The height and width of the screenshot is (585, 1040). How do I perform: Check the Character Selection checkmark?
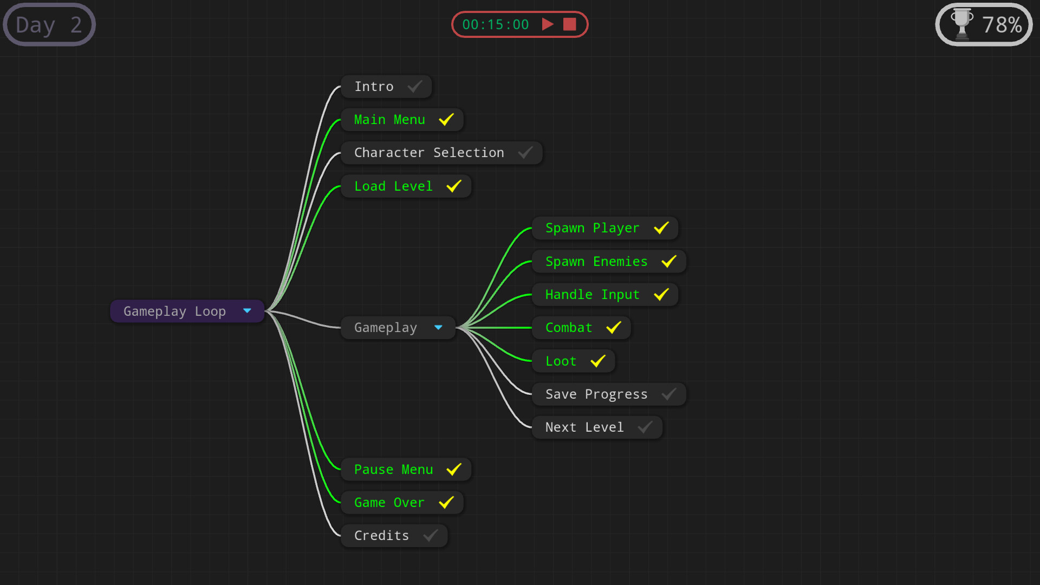[525, 153]
